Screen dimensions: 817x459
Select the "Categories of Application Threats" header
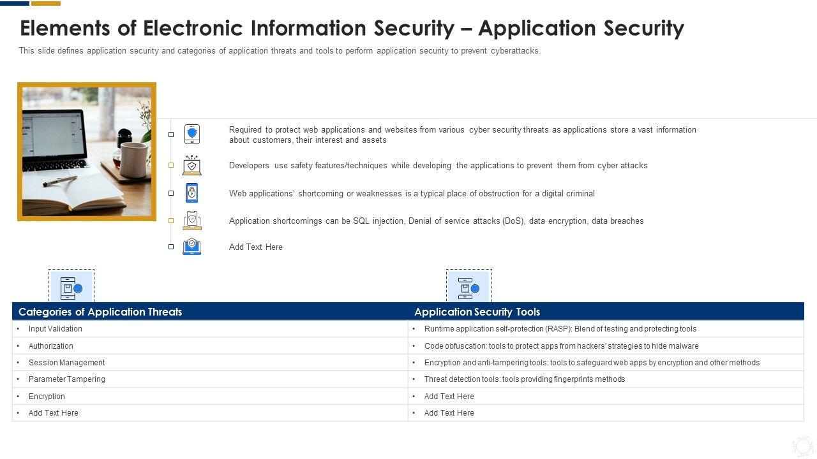tap(100, 312)
